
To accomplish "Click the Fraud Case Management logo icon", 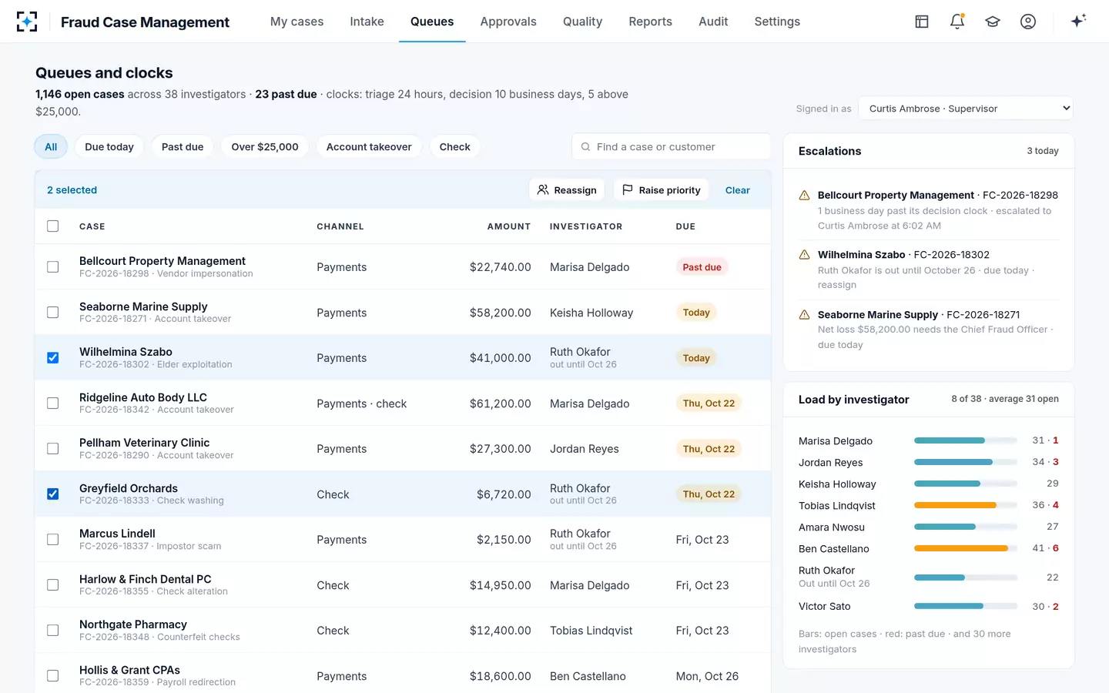I will (27, 22).
